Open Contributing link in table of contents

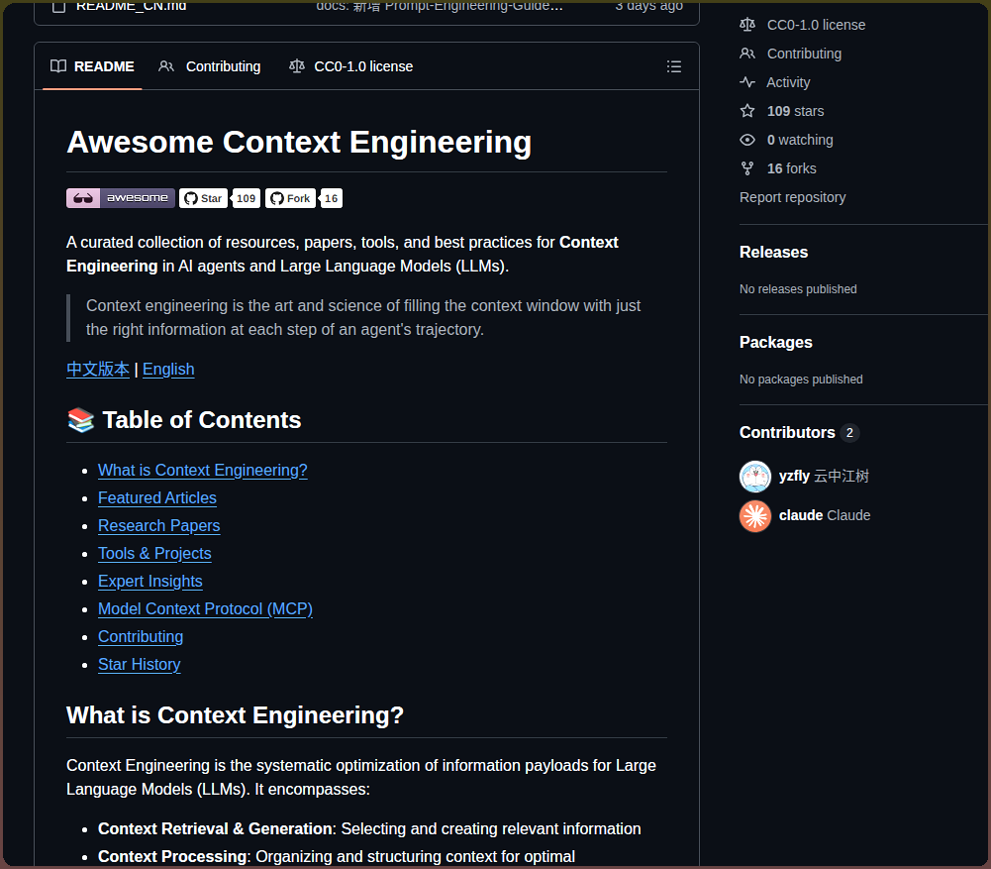141,637
